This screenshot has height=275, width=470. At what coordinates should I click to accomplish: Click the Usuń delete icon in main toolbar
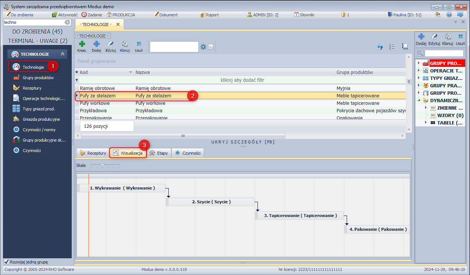[x=139, y=45]
